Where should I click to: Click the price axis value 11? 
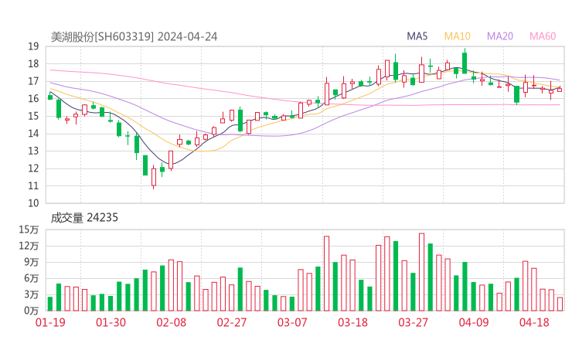(33, 186)
